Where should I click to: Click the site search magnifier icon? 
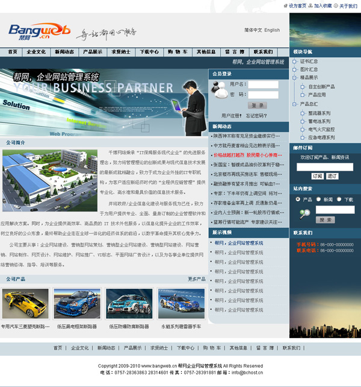305,214
